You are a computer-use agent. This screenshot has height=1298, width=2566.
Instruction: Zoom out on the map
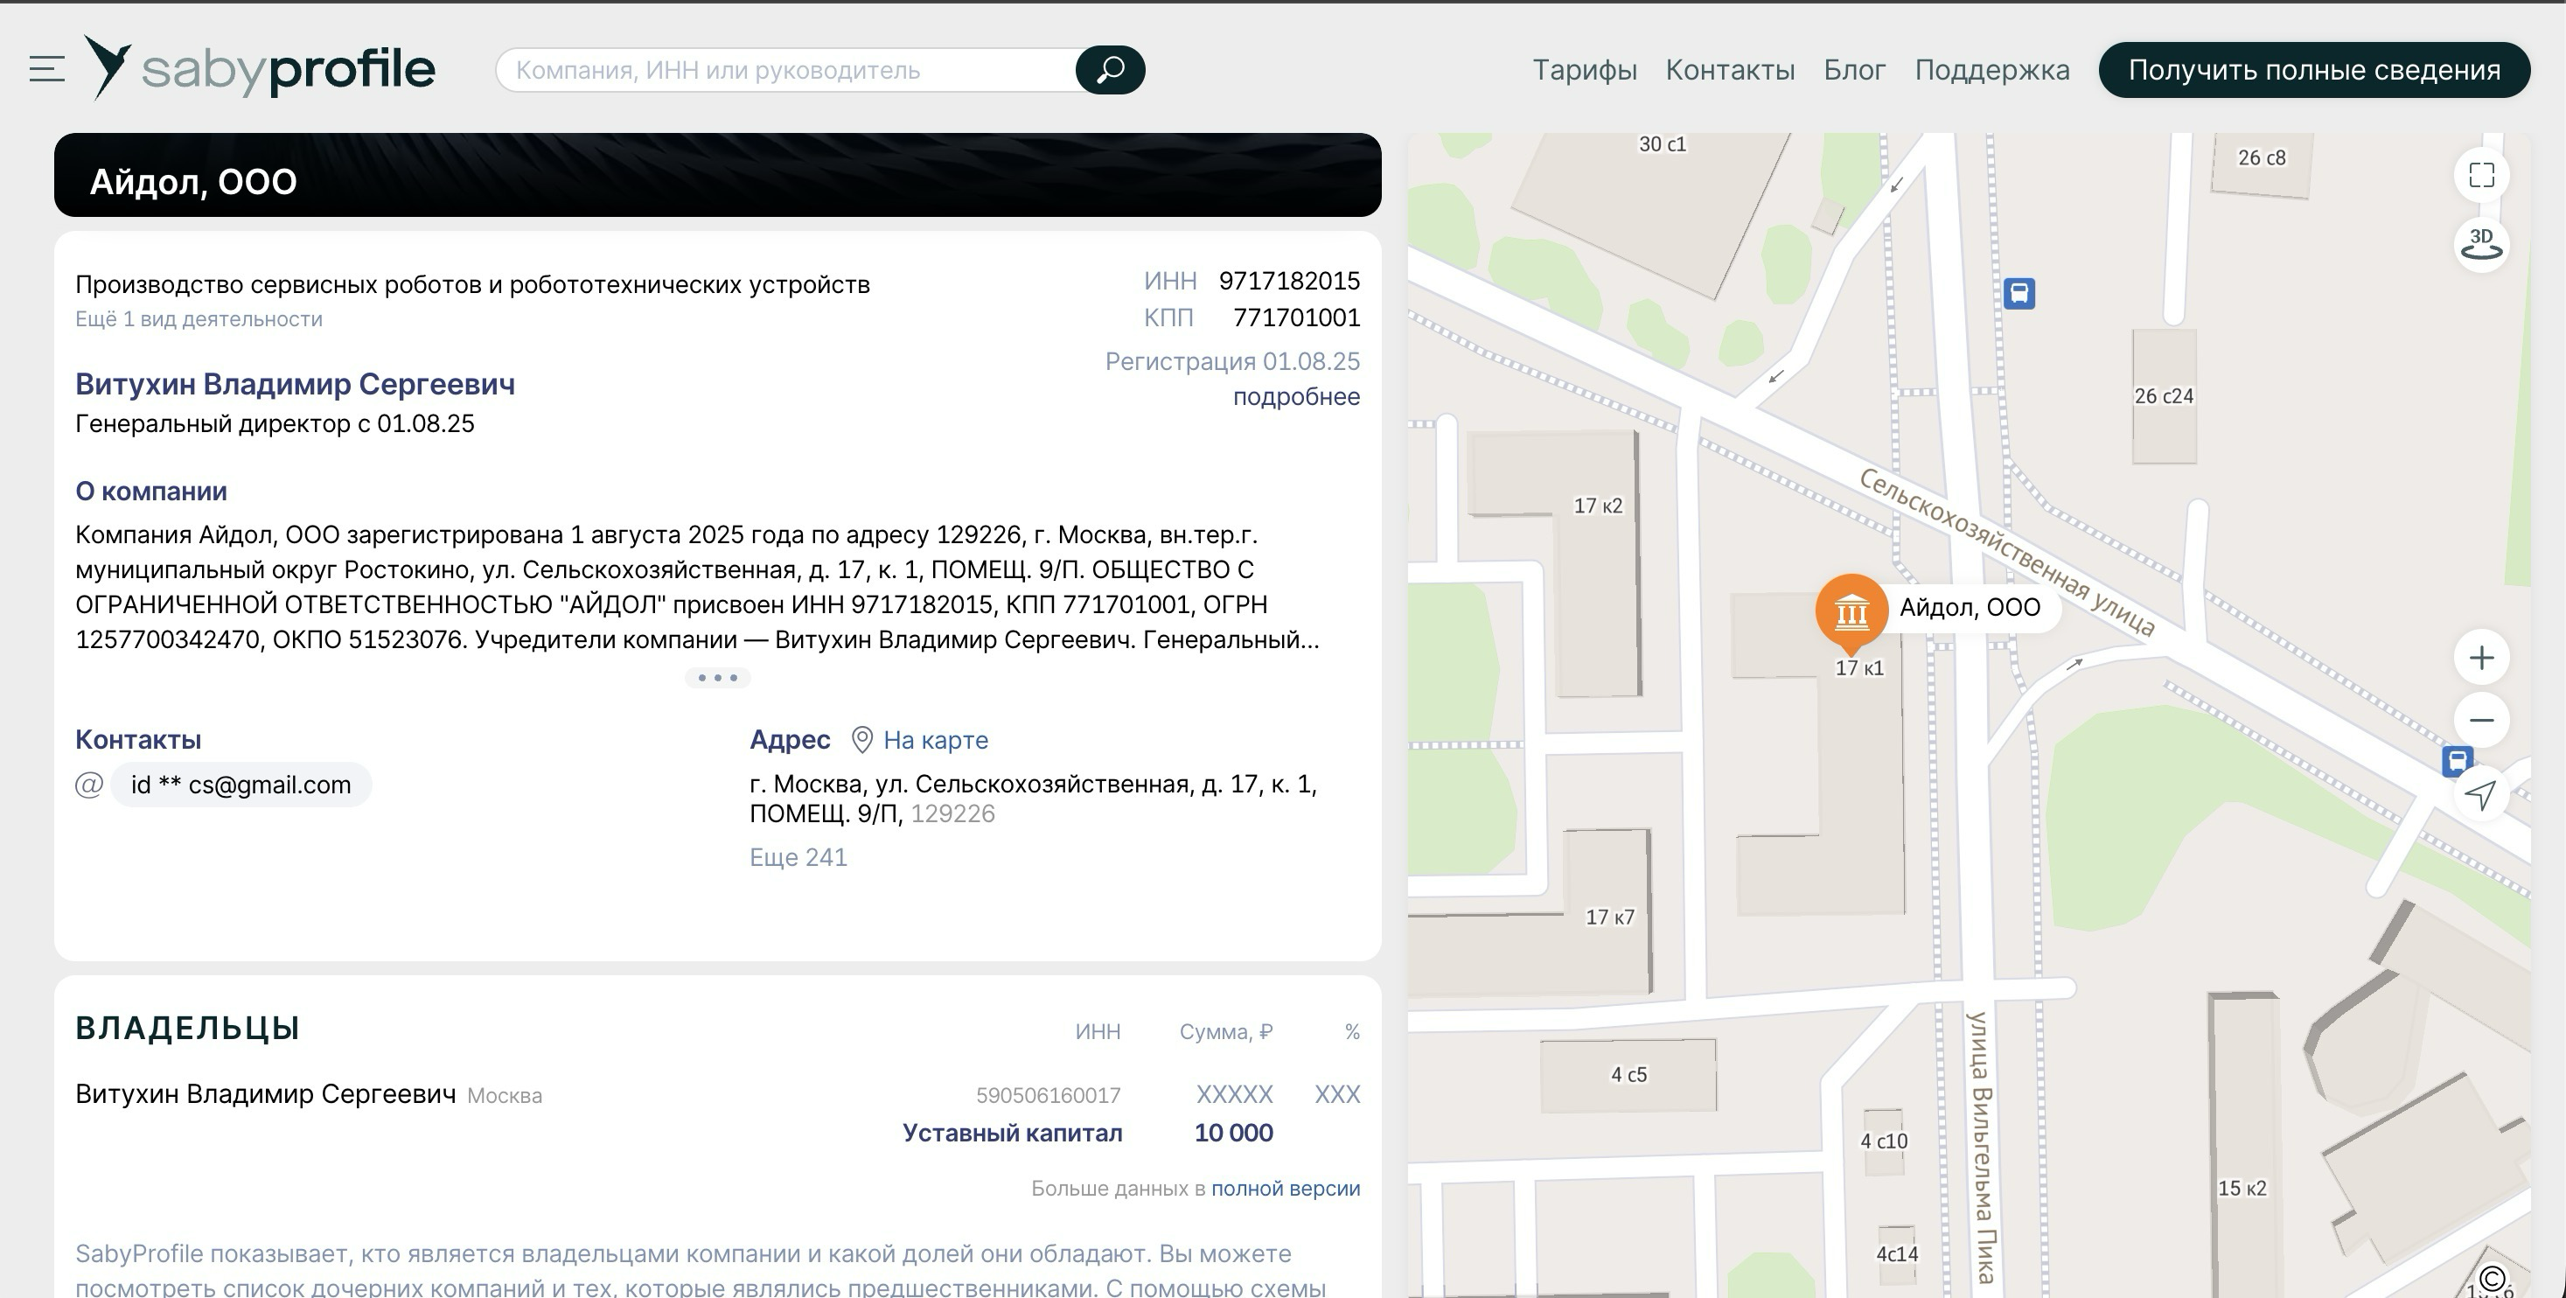coord(2481,720)
